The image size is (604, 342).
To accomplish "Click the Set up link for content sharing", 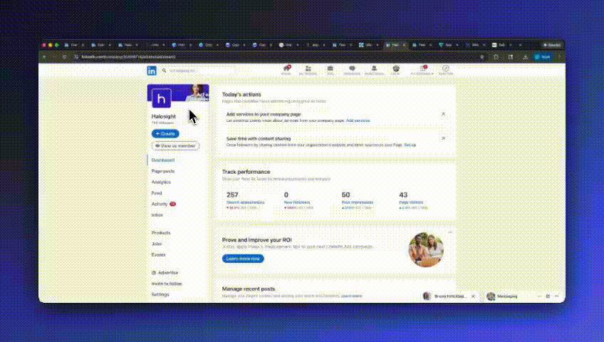I will coord(410,145).
